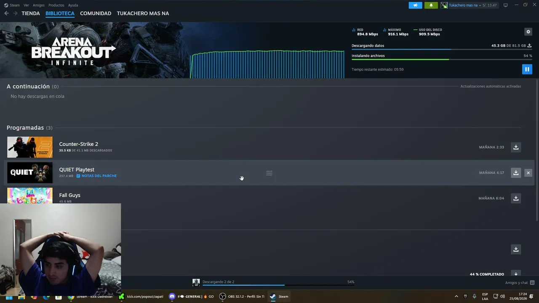Open NOTAS DEL PARCHE for QUIET Playtest
This screenshot has width=539, height=303.
pyautogui.click(x=96, y=176)
